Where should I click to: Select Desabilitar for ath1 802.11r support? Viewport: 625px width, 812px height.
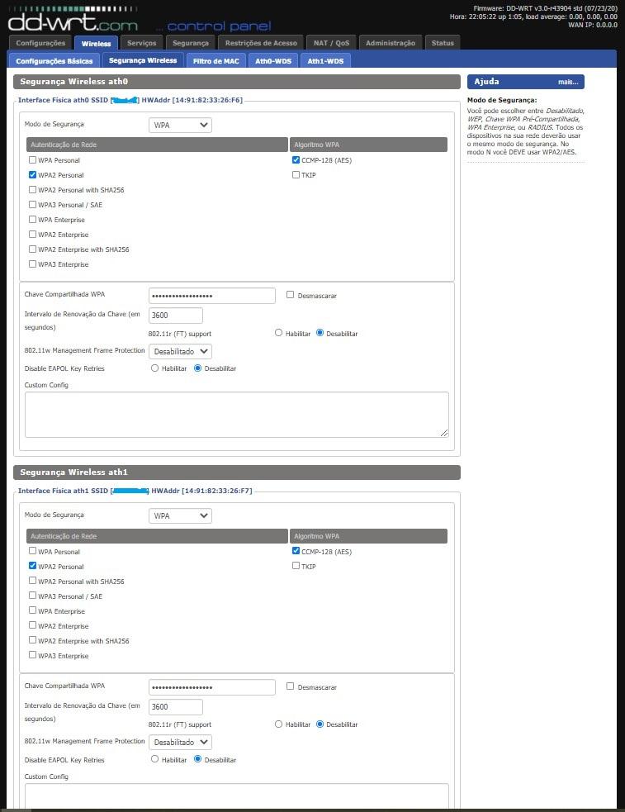click(320, 724)
